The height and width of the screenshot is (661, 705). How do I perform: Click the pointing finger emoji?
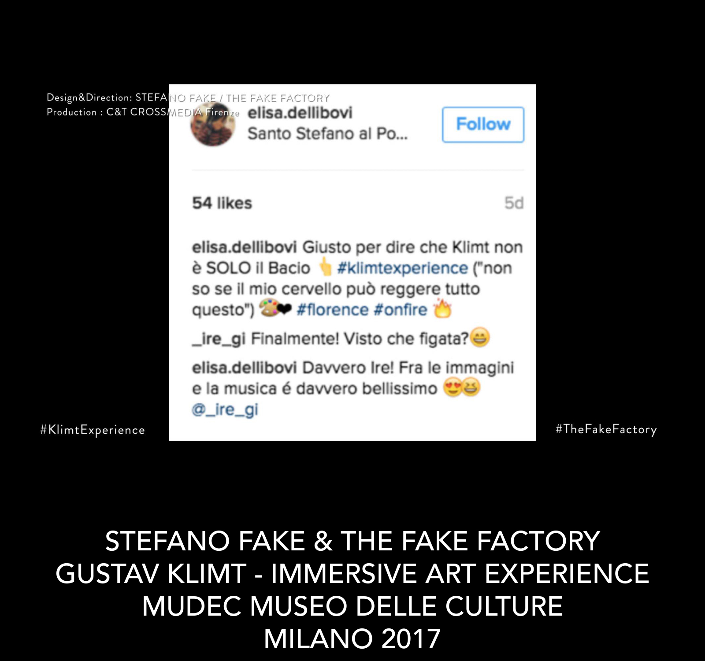tap(325, 267)
